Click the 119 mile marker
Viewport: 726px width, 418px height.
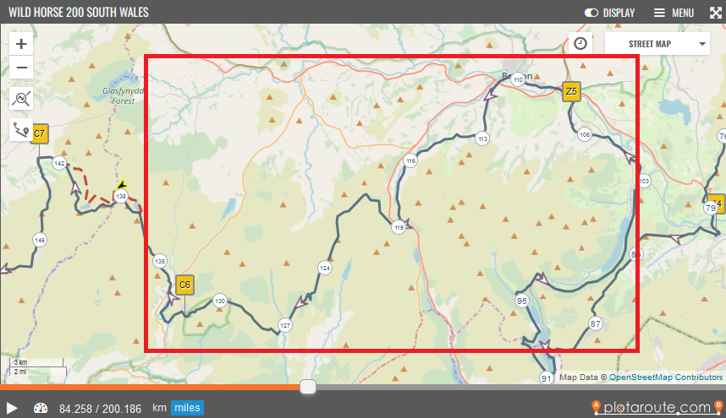(399, 226)
